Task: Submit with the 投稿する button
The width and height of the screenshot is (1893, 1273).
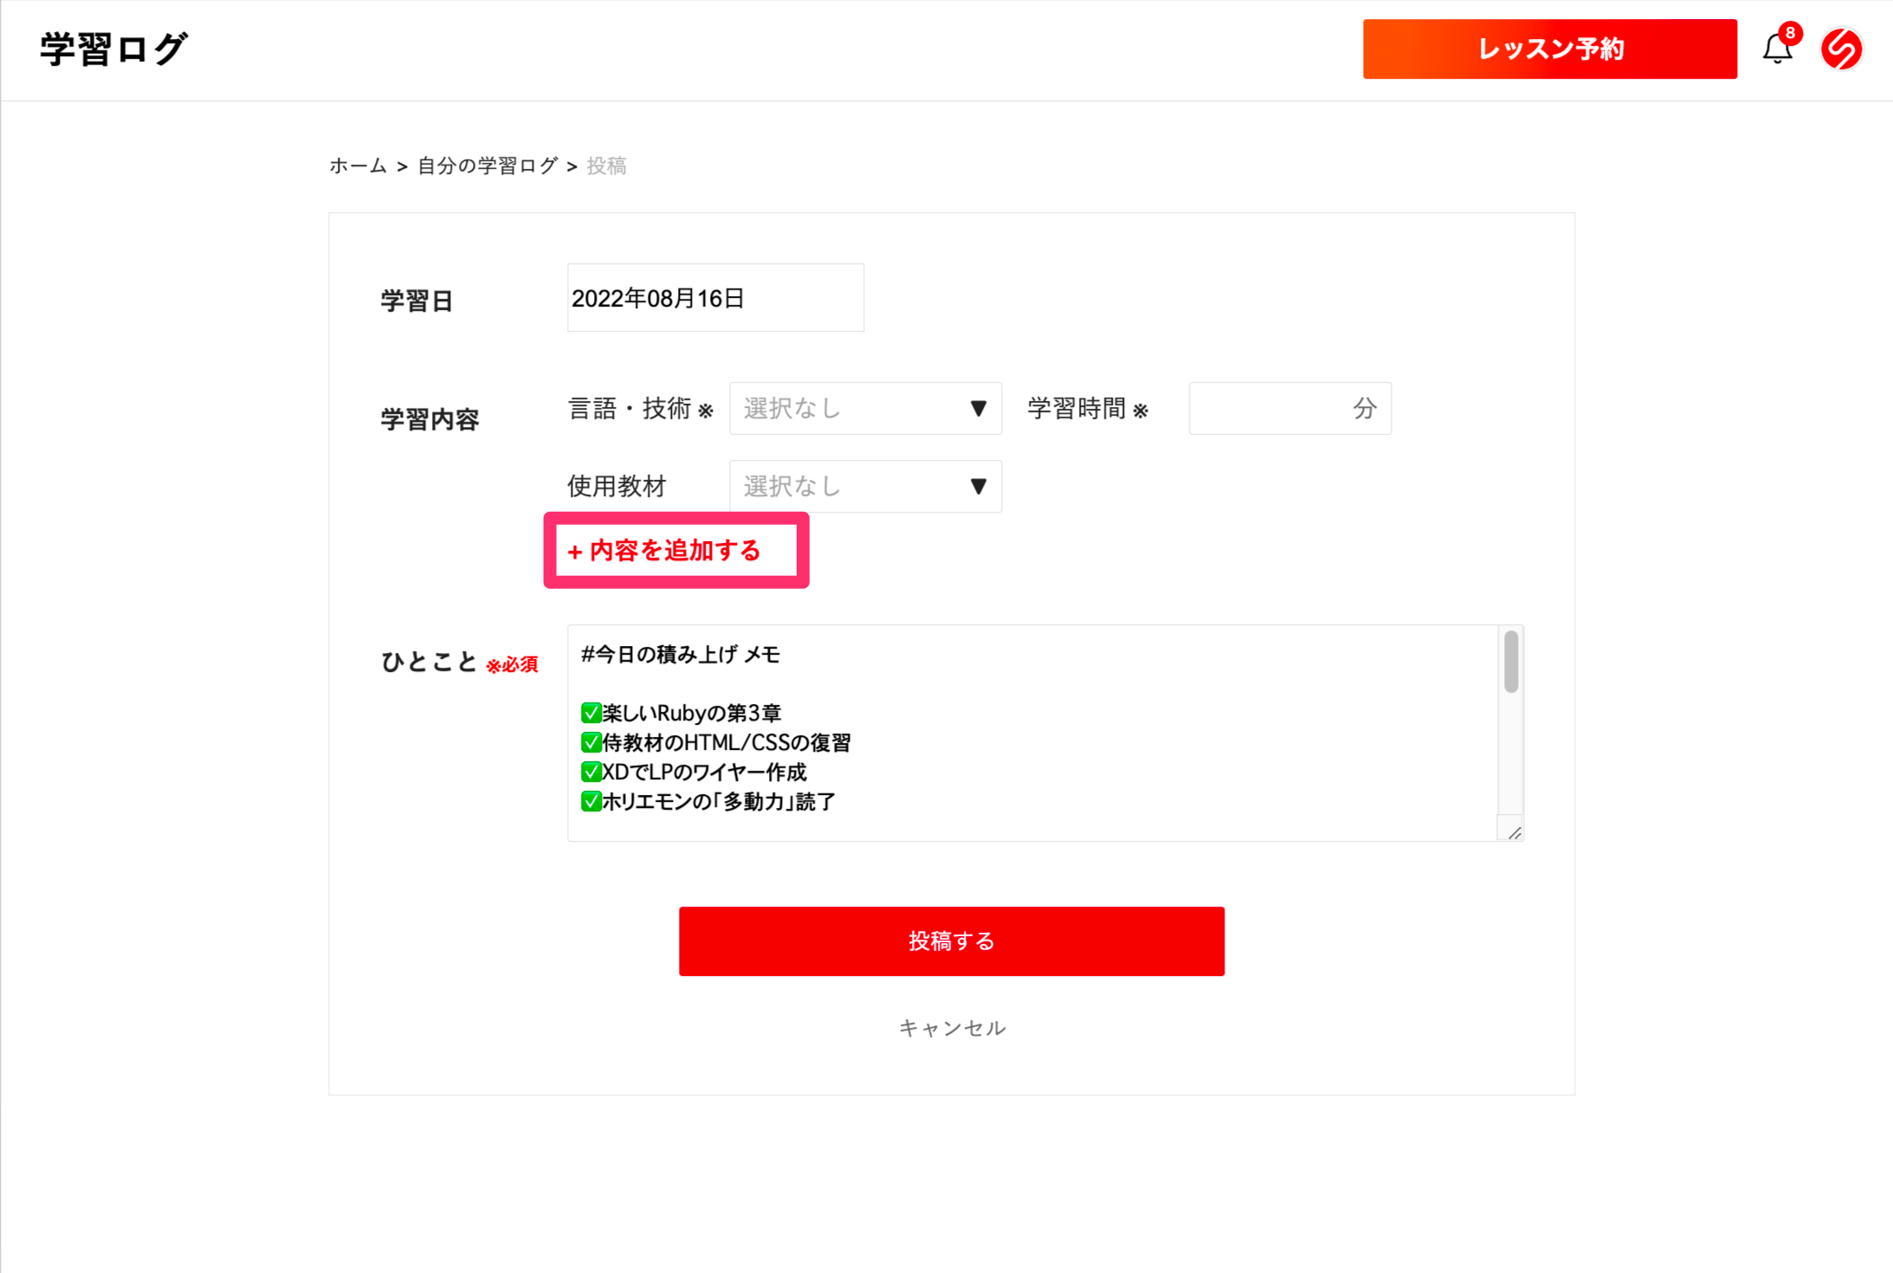Action: 951,941
